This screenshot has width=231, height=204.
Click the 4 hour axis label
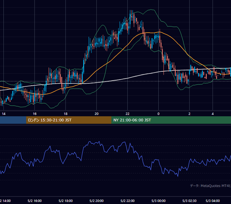pos(213,114)
